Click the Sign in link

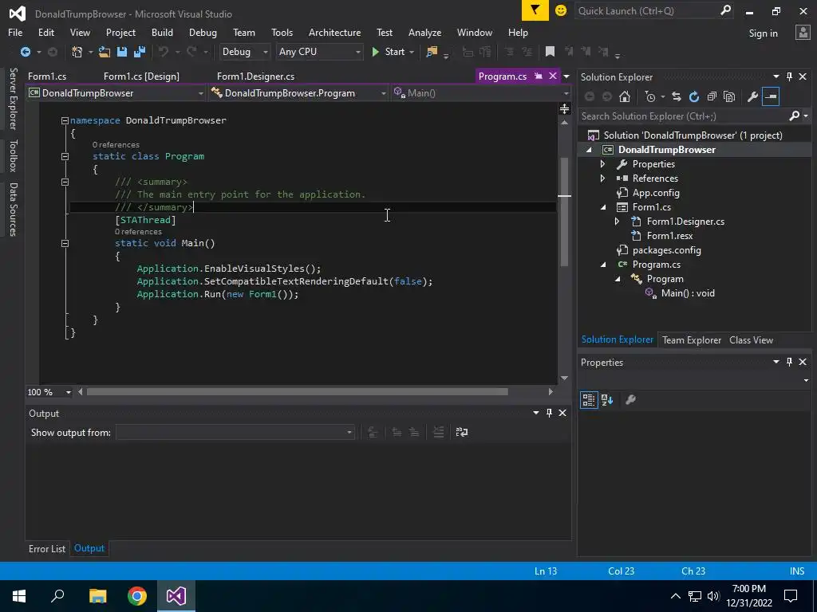click(x=763, y=33)
